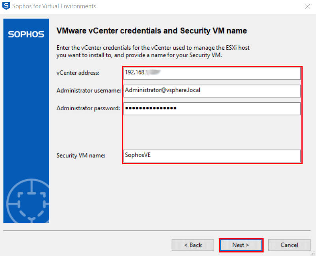Return to previous page with Back
The height and width of the screenshot is (256, 316).
pyautogui.click(x=193, y=245)
